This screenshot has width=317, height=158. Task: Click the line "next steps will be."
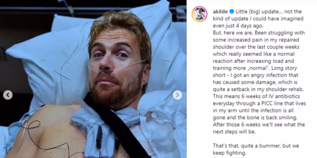[234, 132]
